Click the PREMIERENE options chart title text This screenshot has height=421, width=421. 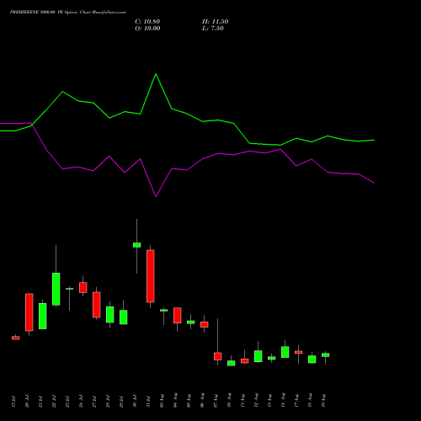(67, 13)
